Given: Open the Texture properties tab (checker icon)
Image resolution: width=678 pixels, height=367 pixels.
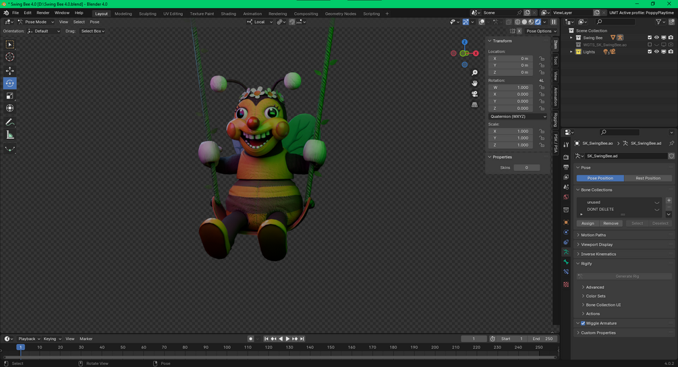Looking at the screenshot, I should [566, 285].
